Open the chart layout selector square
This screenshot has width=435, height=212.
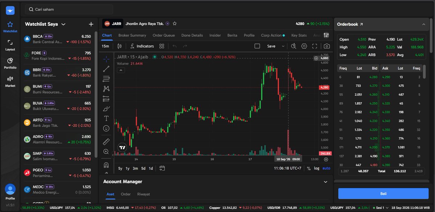pyautogui.click(x=257, y=46)
